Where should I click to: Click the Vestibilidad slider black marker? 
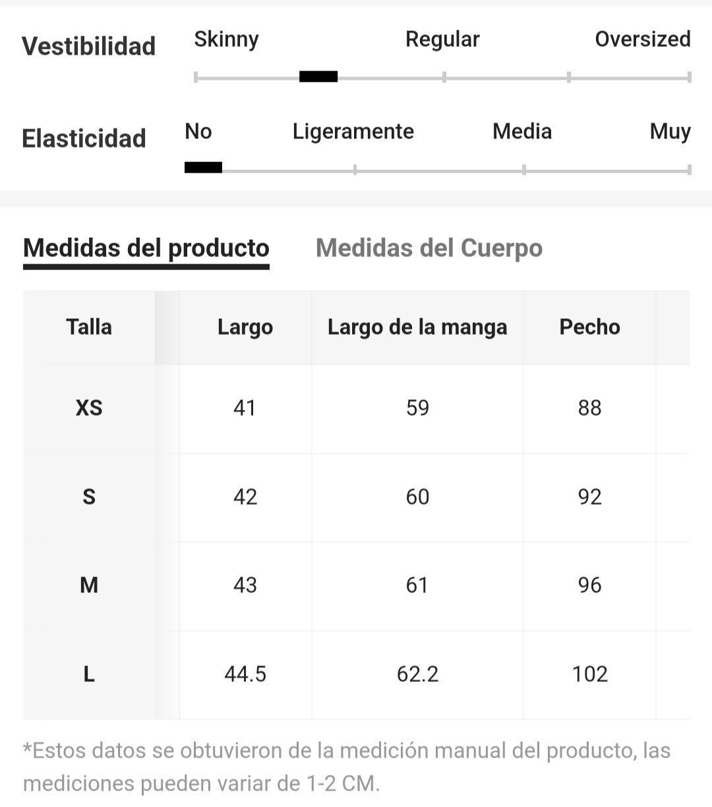[x=318, y=76]
